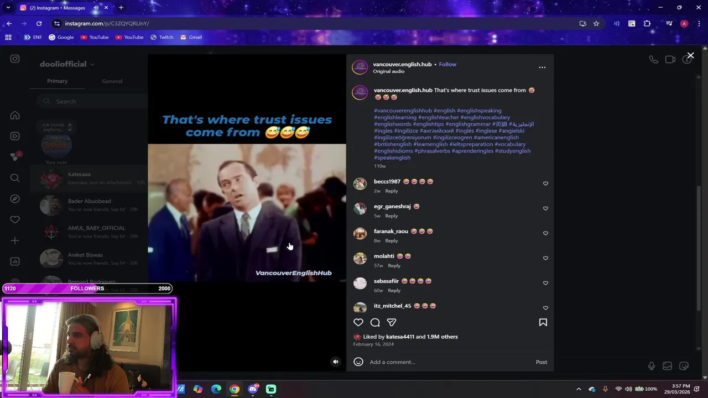
Task: Bookmark this page with star icon
Action: click(x=596, y=24)
